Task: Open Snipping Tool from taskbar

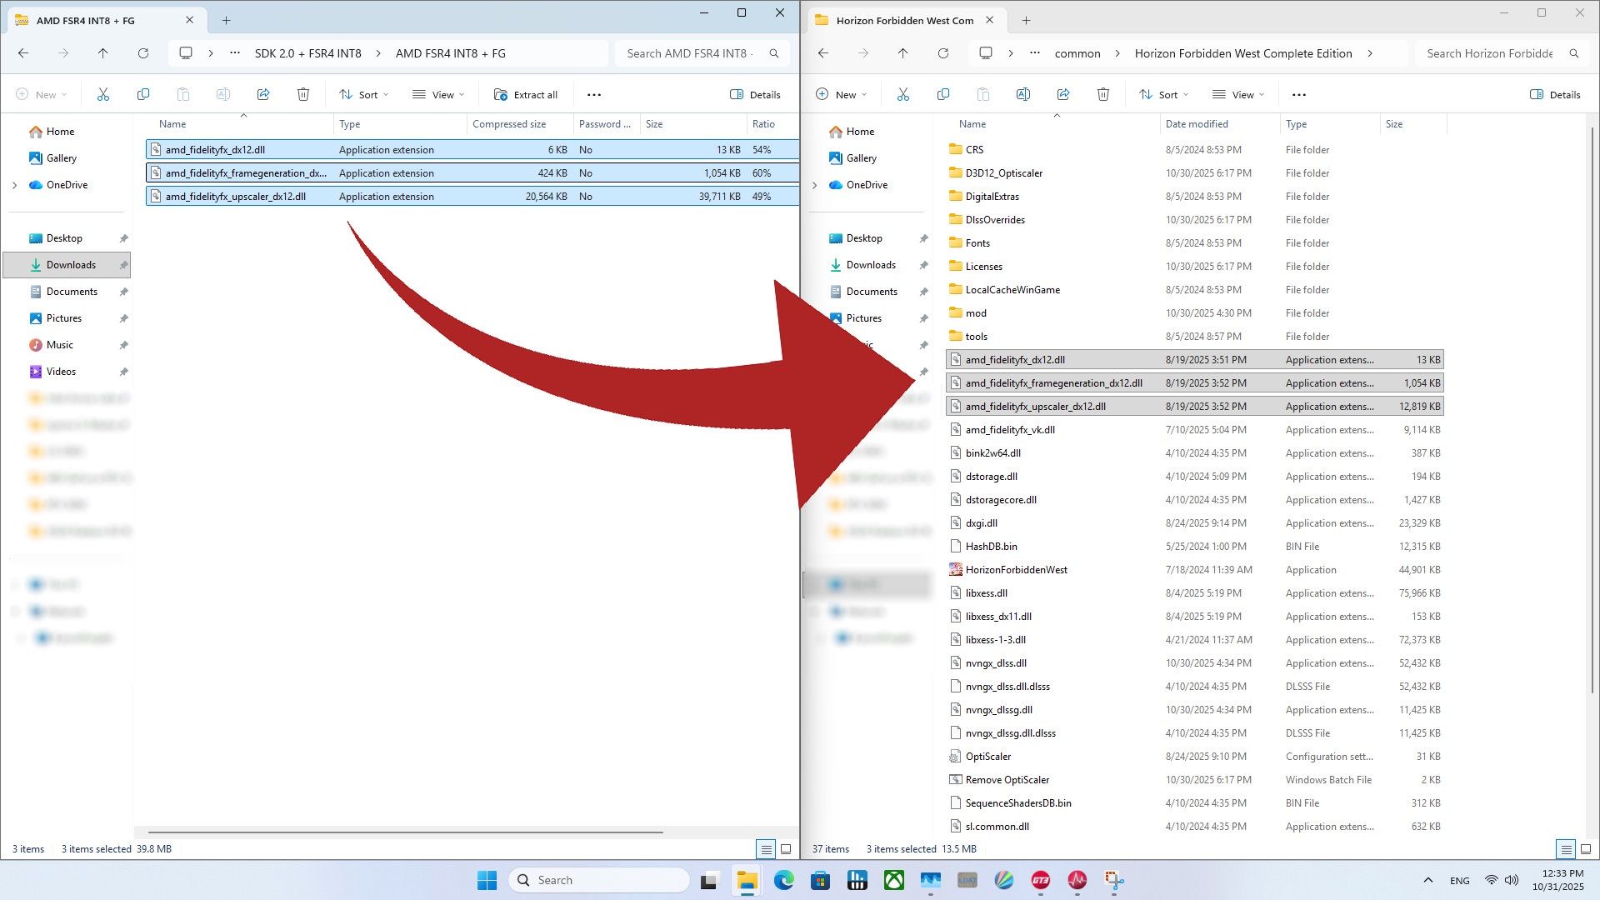Action: point(1114,880)
